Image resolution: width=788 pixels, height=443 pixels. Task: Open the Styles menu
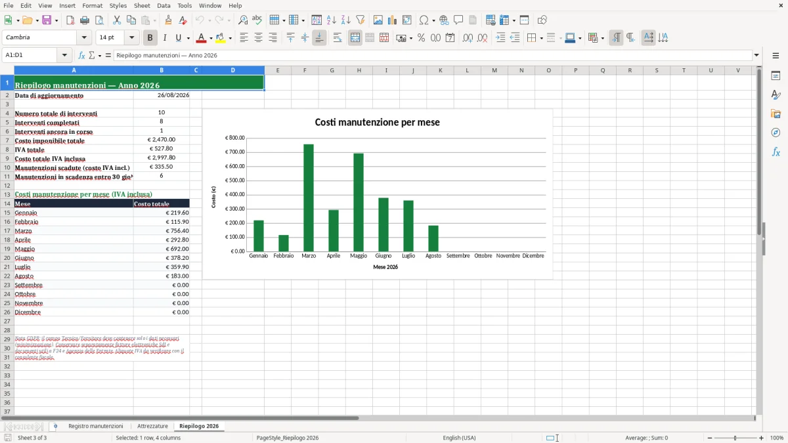point(118,5)
